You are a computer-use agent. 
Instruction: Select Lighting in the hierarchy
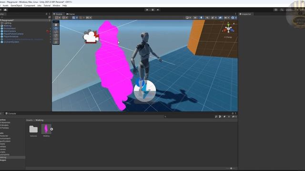(7, 23)
